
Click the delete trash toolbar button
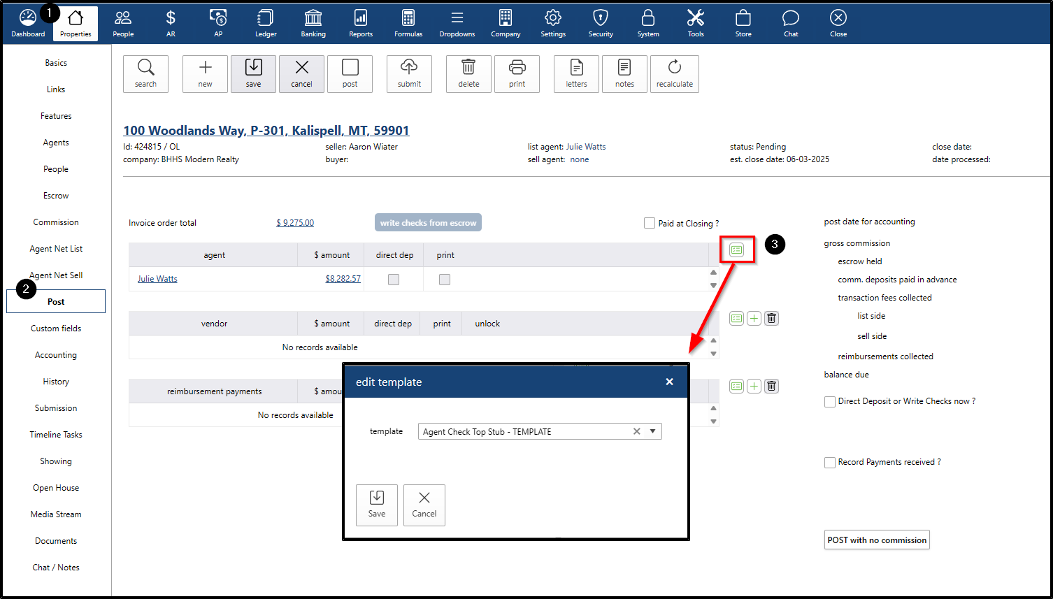468,74
